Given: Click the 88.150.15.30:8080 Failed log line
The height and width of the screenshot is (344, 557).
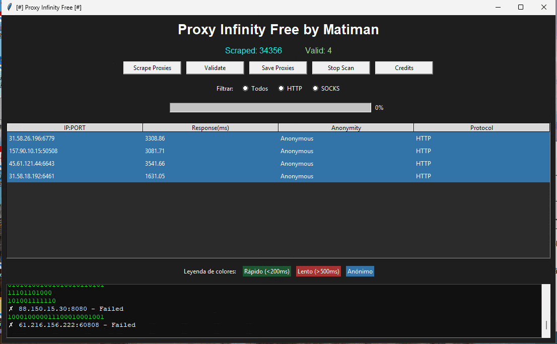Looking at the screenshot, I should [x=66, y=309].
